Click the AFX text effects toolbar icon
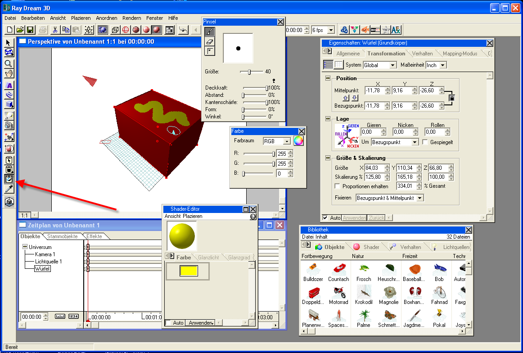Image resolution: width=523 pixels, height=353 pixels. click(396, 30)
